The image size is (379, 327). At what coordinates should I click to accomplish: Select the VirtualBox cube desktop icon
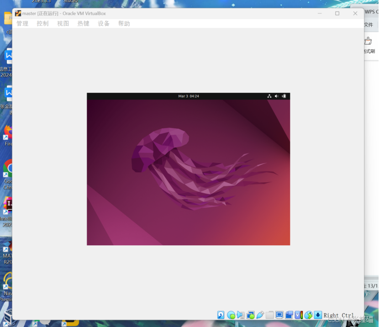coord(9,316)
